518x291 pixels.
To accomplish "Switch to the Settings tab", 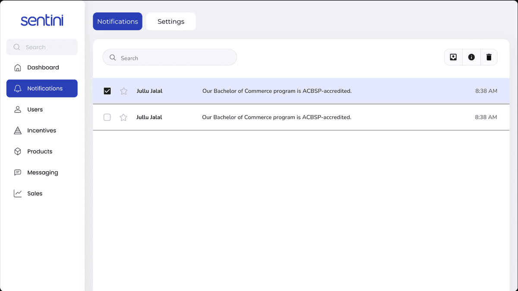I will tap(171, 22).
